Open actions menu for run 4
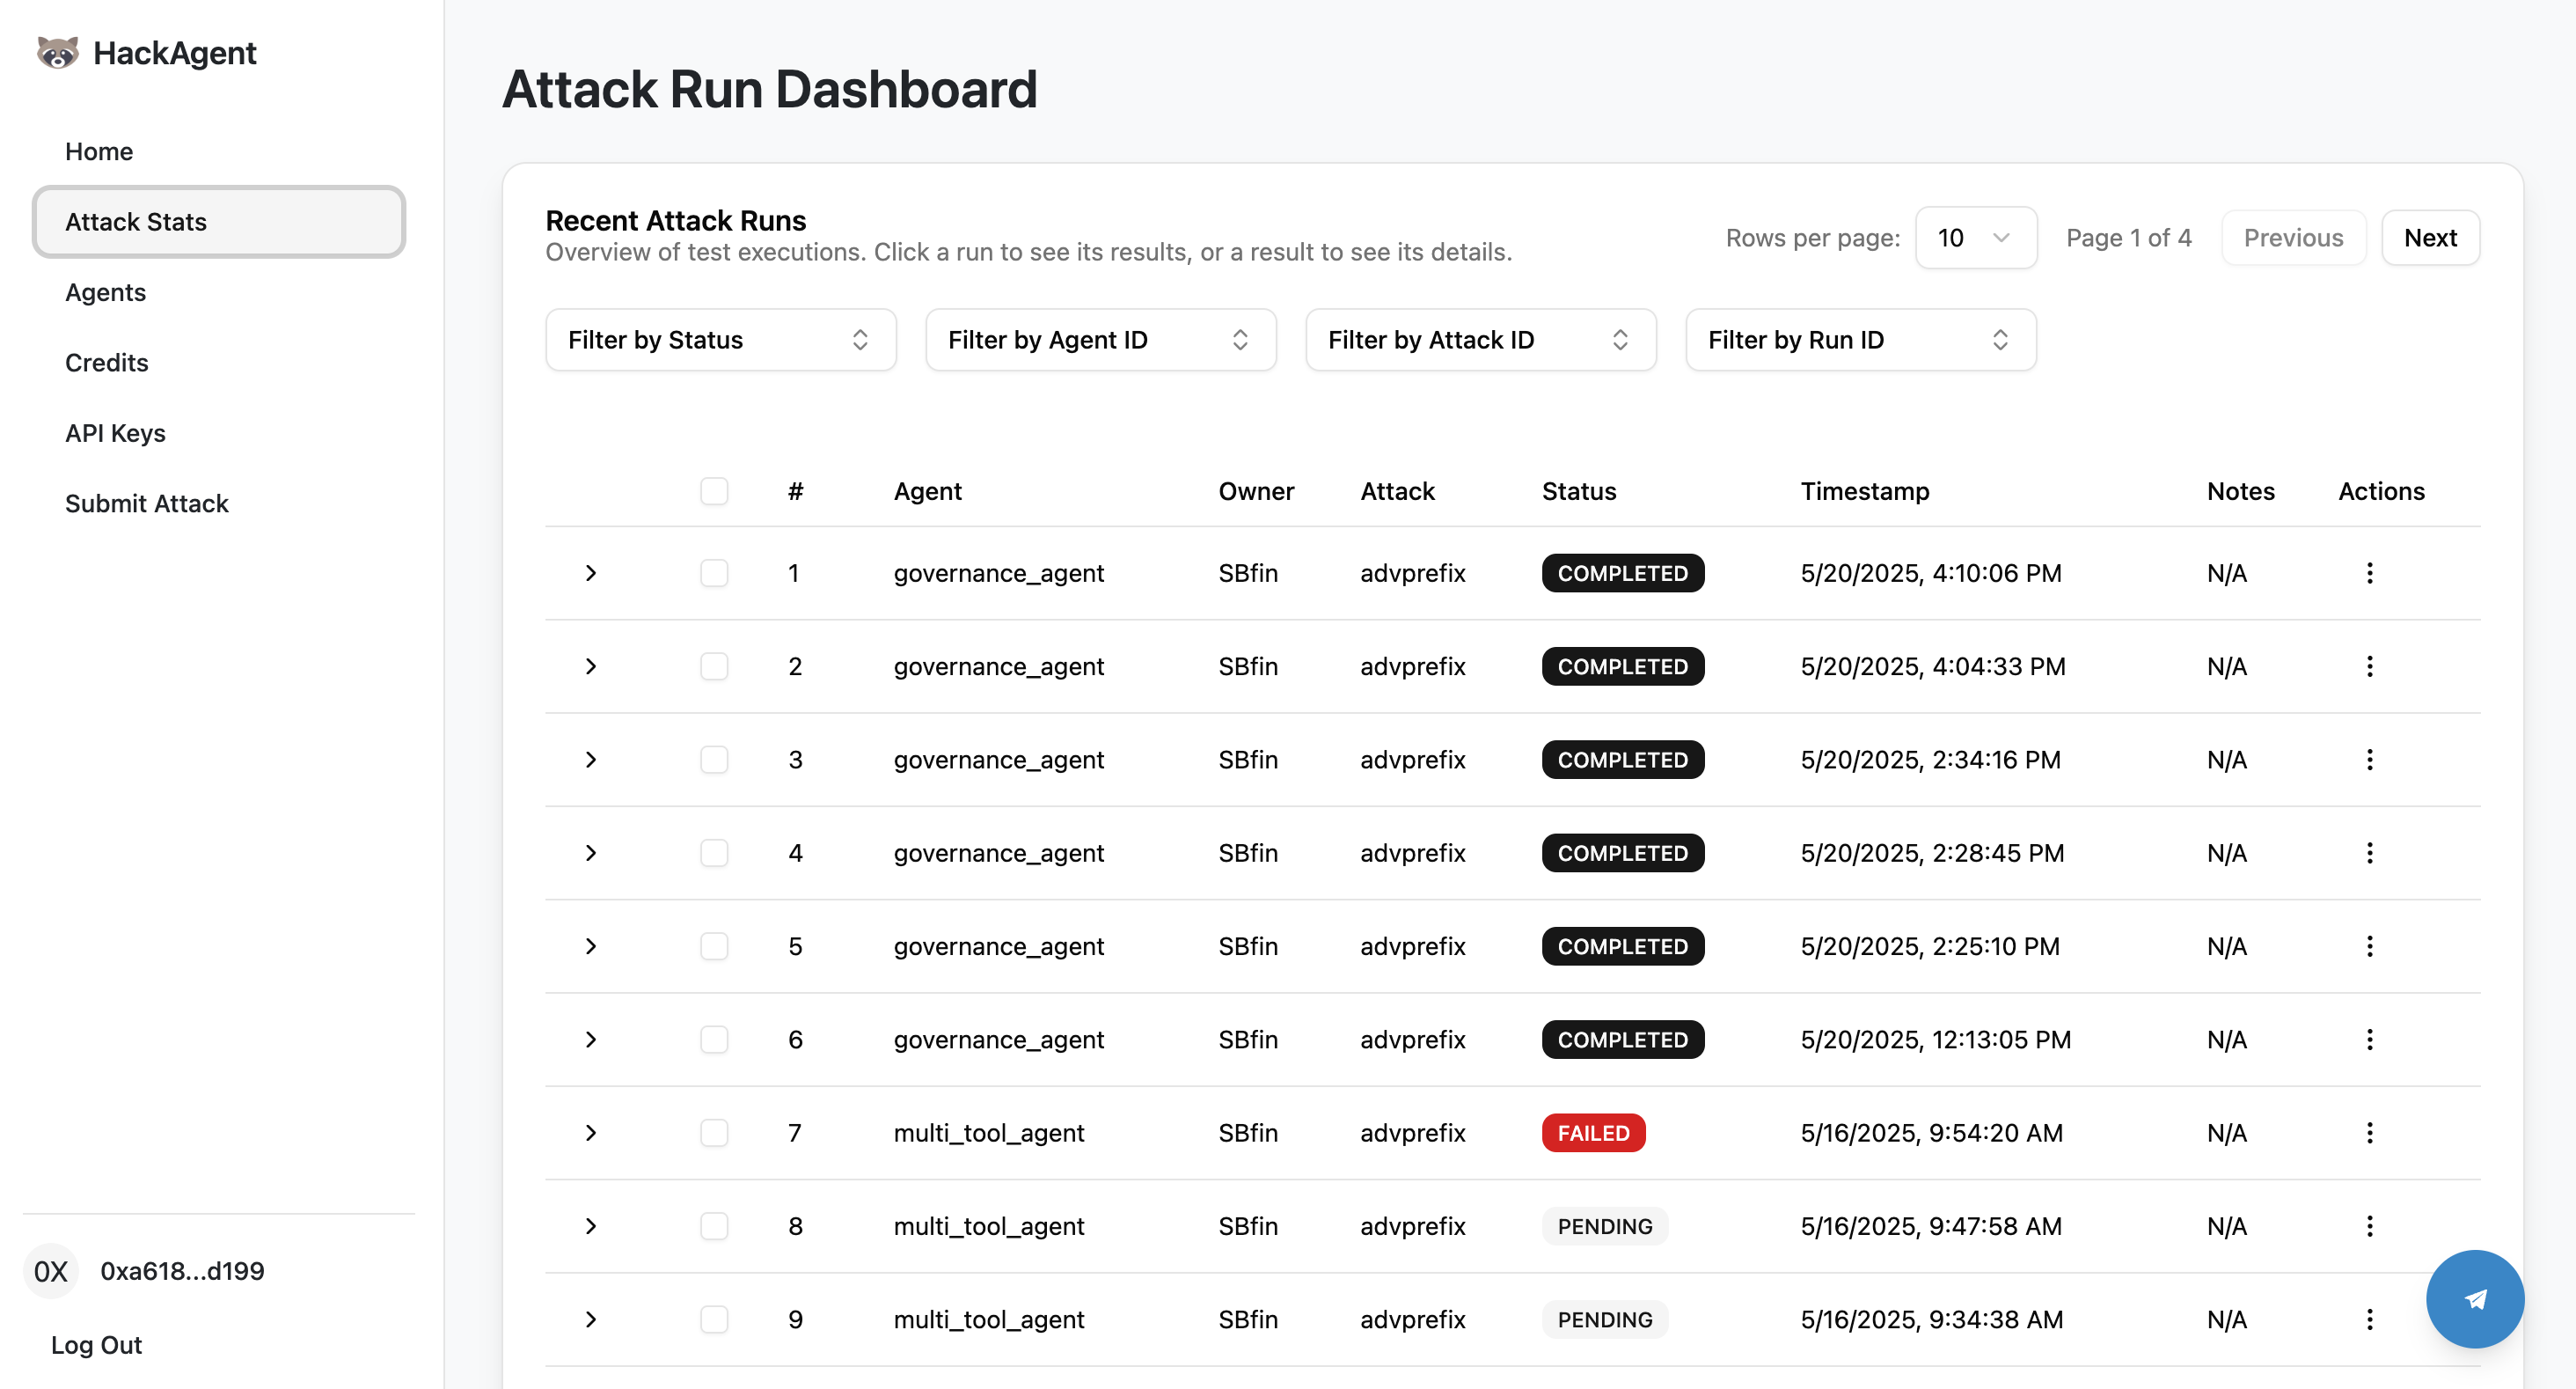 (x=2369, y=853)
